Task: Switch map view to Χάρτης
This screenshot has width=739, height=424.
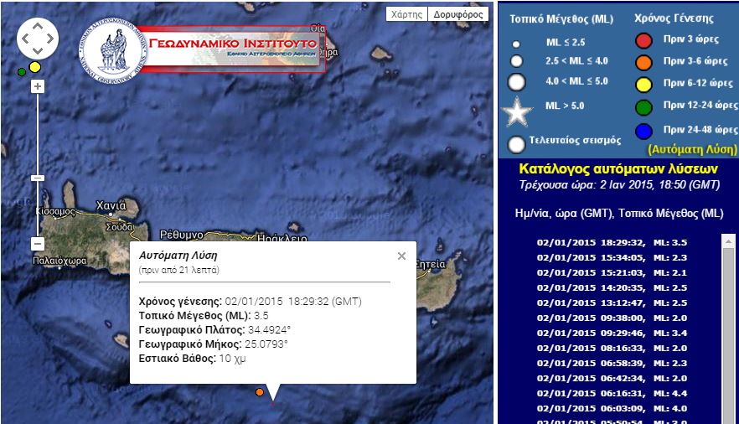Action: pyautogui.click(x=406, y=14)
